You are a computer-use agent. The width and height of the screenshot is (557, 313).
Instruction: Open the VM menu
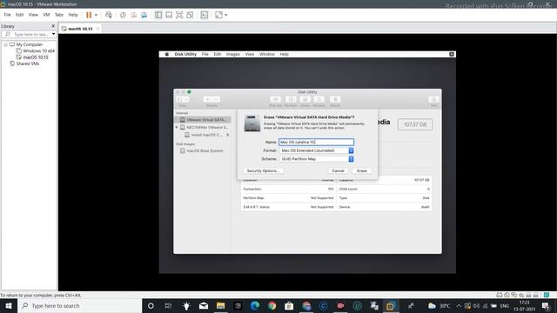click(x=46, y=15)
